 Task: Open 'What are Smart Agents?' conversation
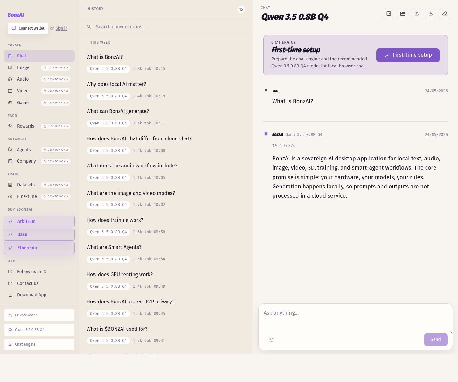[166, 253]
